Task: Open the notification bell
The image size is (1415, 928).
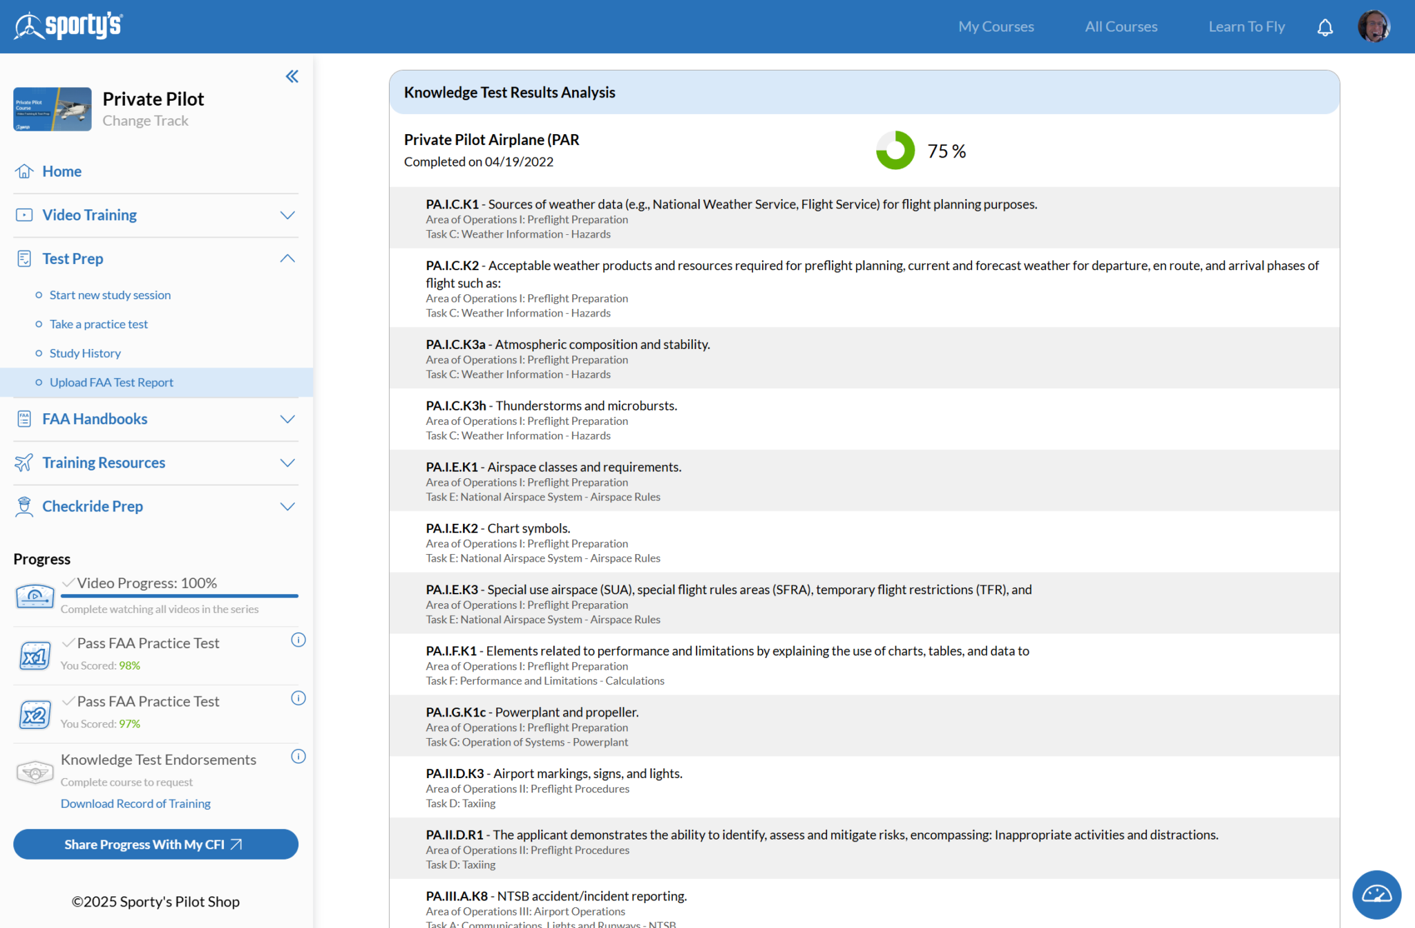Action: coord(1325,26)
